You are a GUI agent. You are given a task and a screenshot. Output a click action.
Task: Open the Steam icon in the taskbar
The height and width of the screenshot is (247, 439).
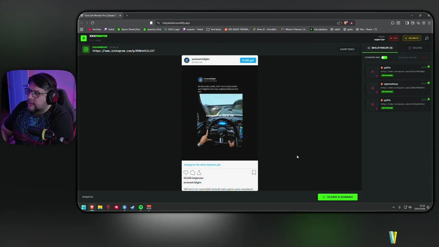click(132, 207)
